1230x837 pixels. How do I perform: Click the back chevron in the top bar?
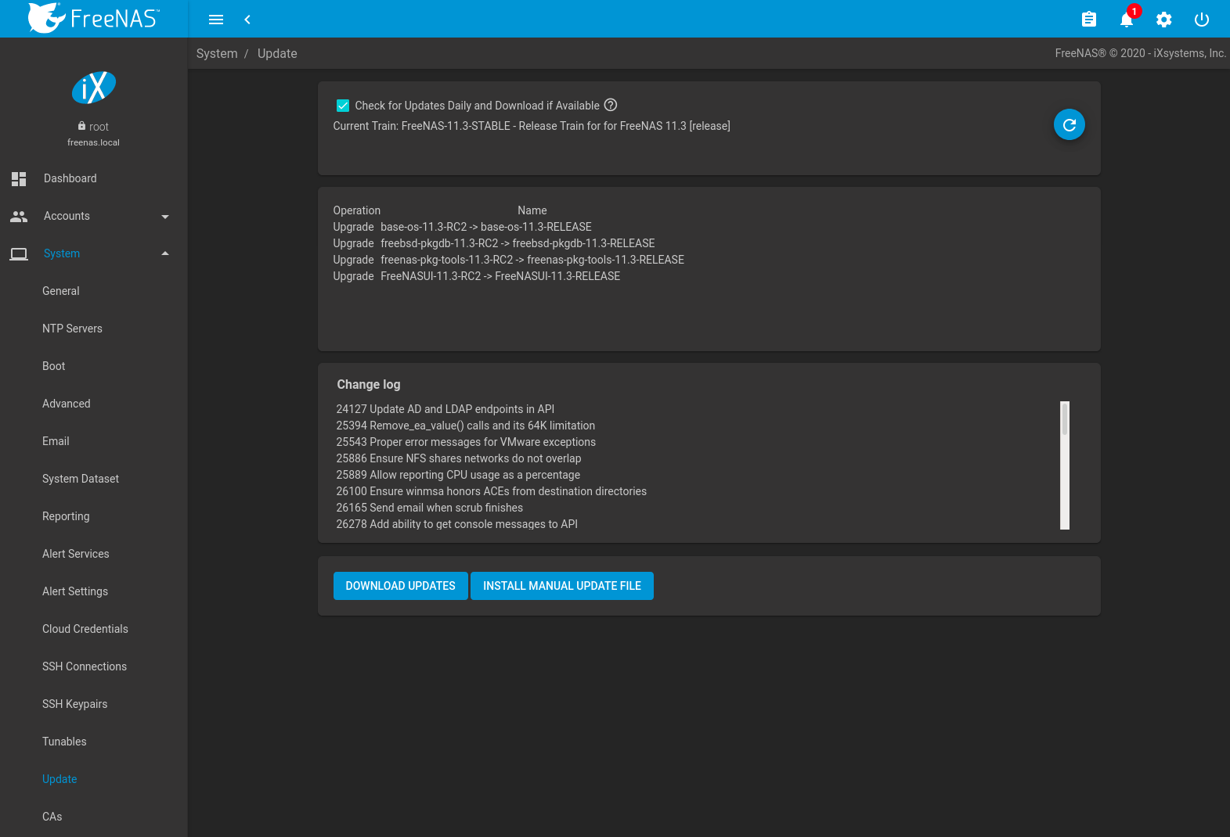(x=247, y=20)
